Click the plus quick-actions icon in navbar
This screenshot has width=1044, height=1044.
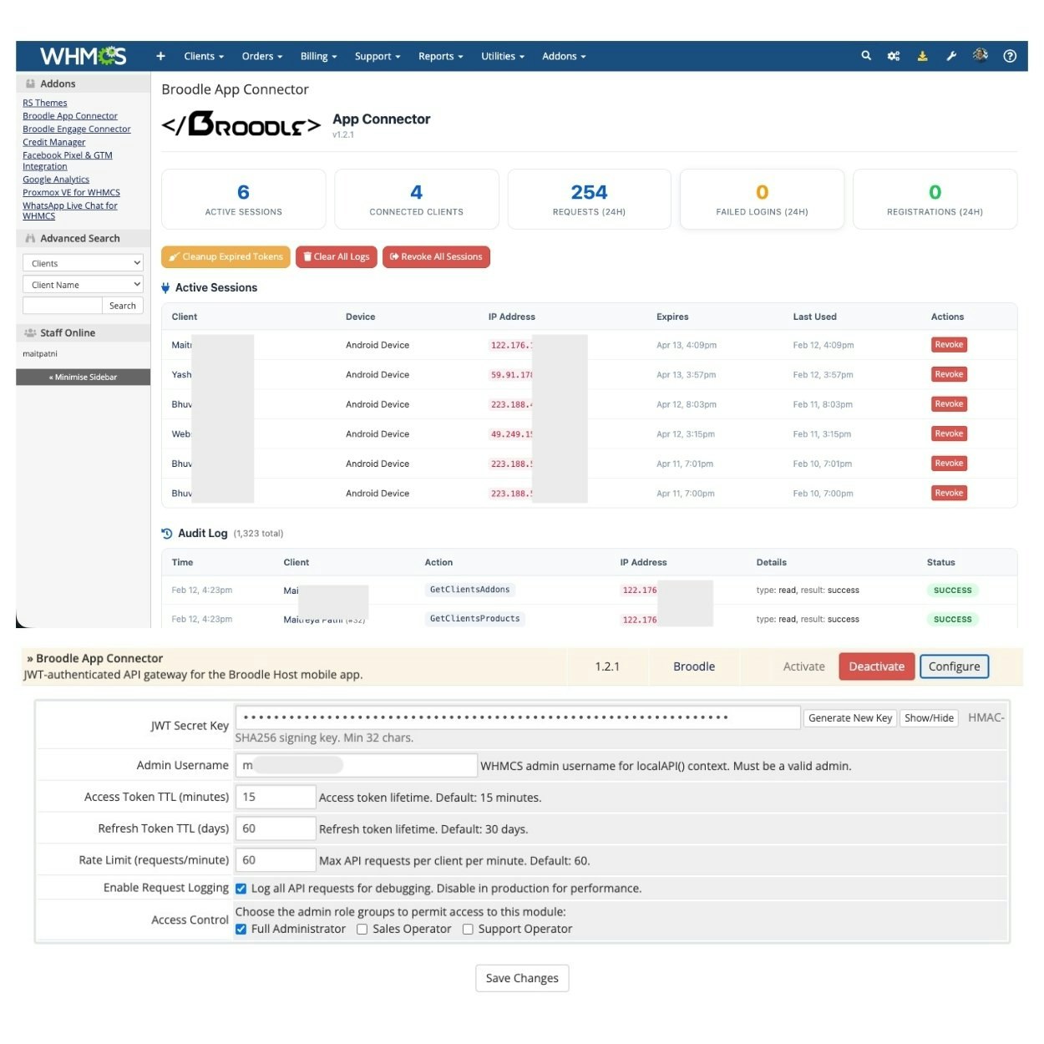coord(160,56)
